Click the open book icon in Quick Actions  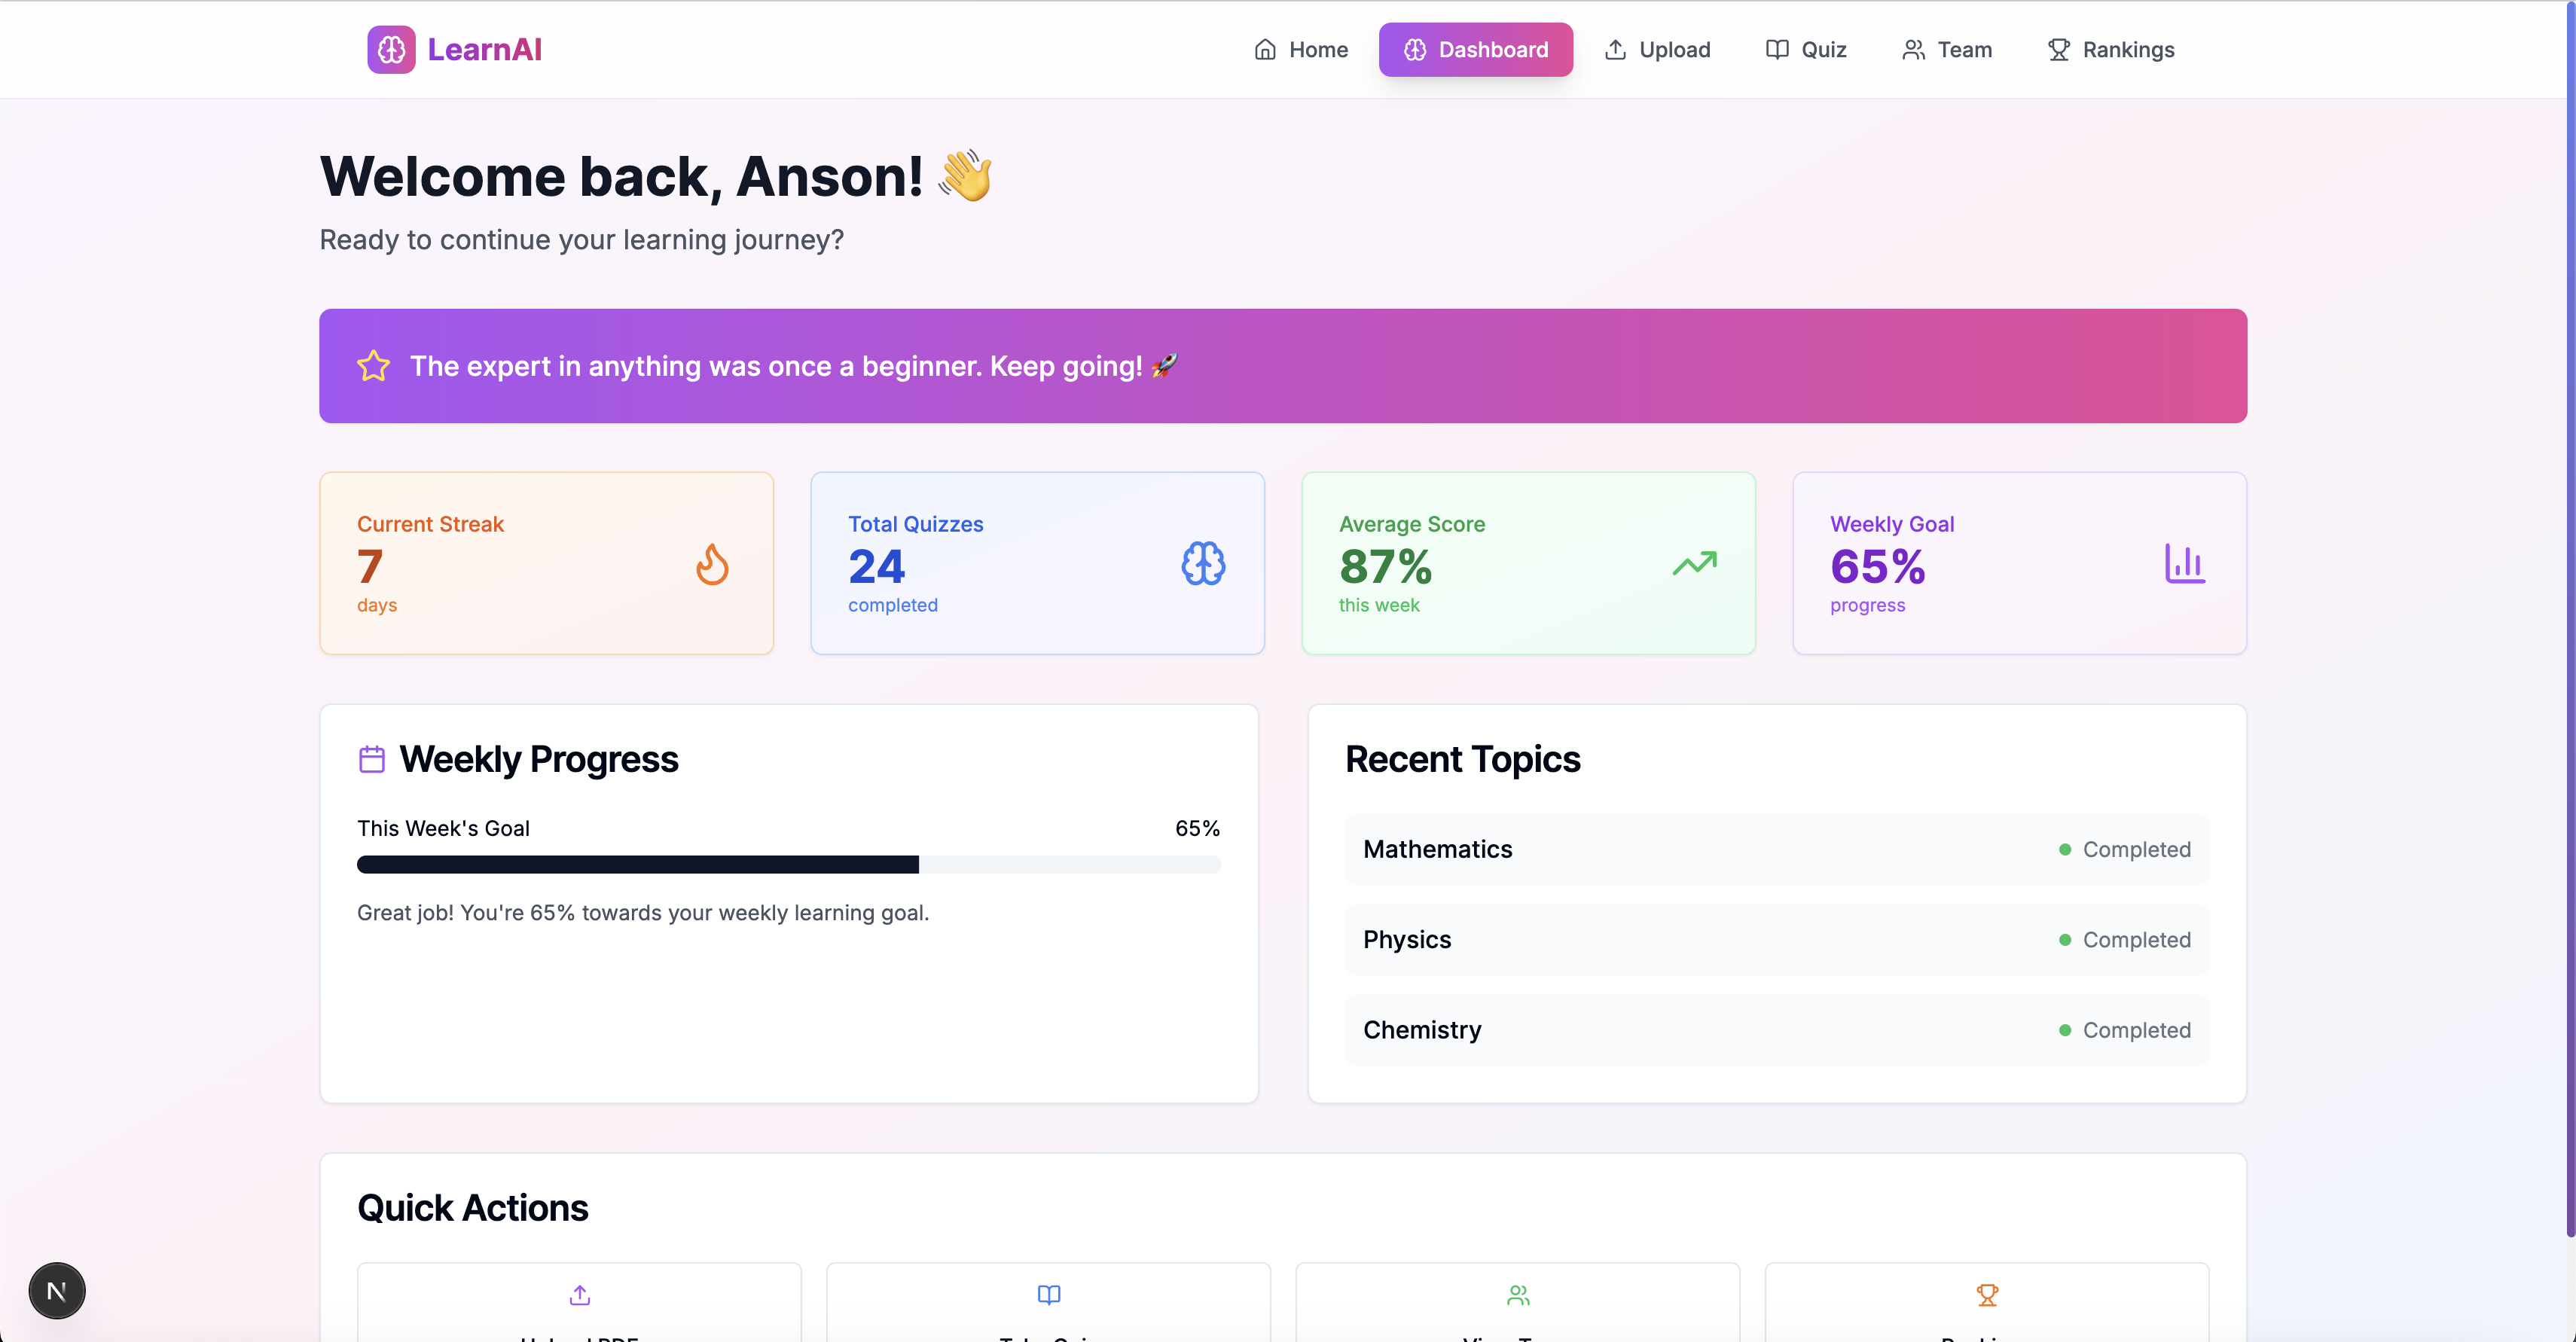tap(1049, 1295)
